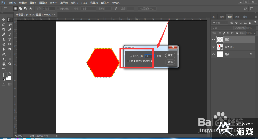Screen dimensions: 258x139
Task: Click the foreground color swatch
Action: tap(5, 75)
